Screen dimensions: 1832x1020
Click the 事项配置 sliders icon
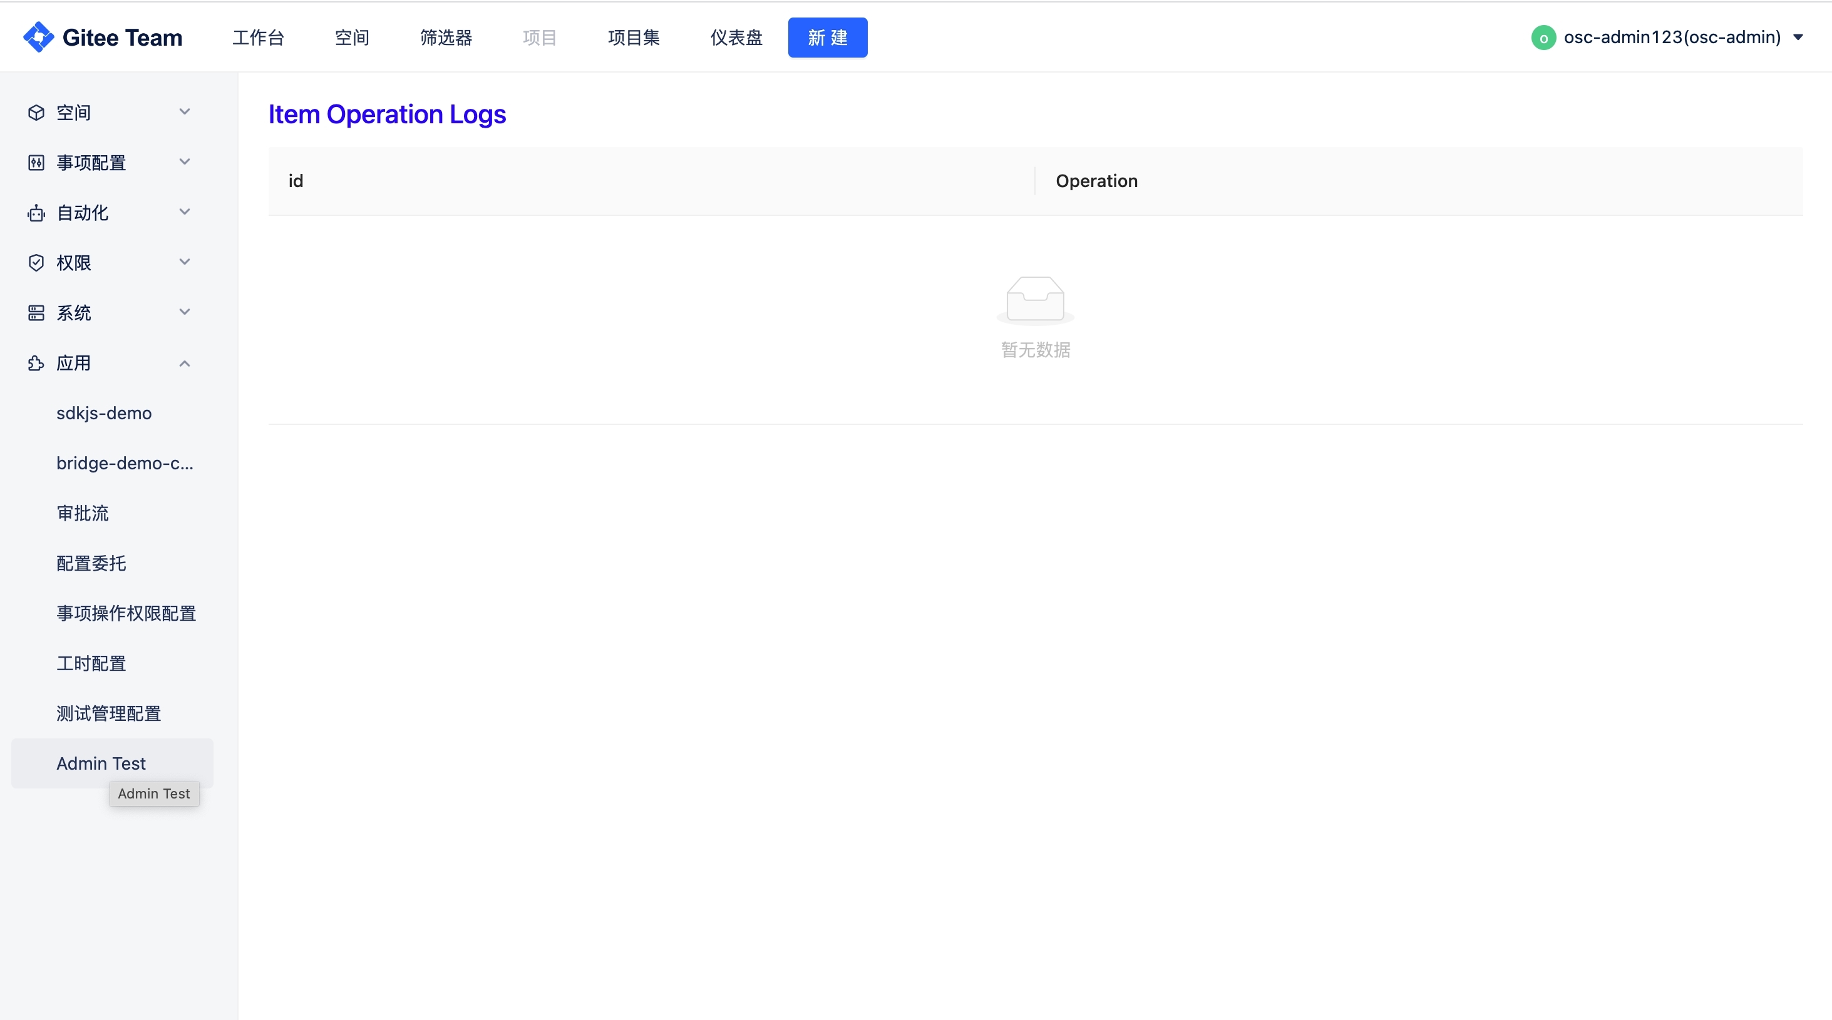point(36,163)
